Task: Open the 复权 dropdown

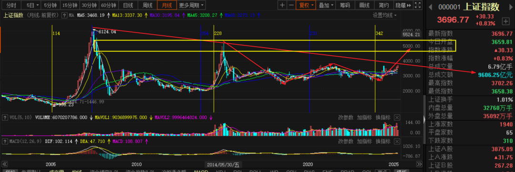Action: click(306, 5)
